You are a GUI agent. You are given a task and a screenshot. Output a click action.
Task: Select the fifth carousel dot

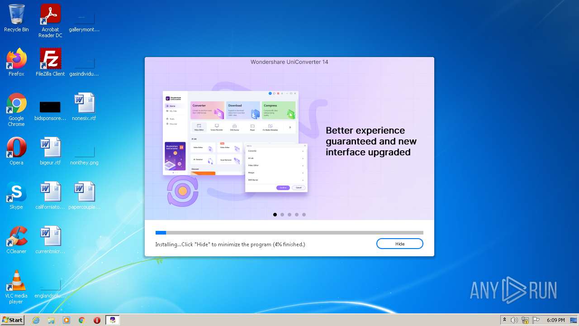pyautogui.click(x=304, y=215)
